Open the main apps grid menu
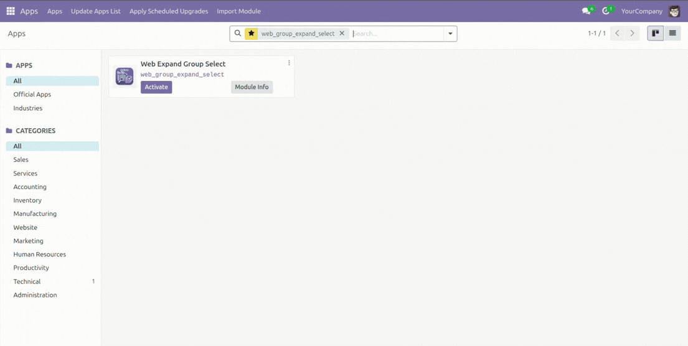The image size is (688, 346). point(11,11)
